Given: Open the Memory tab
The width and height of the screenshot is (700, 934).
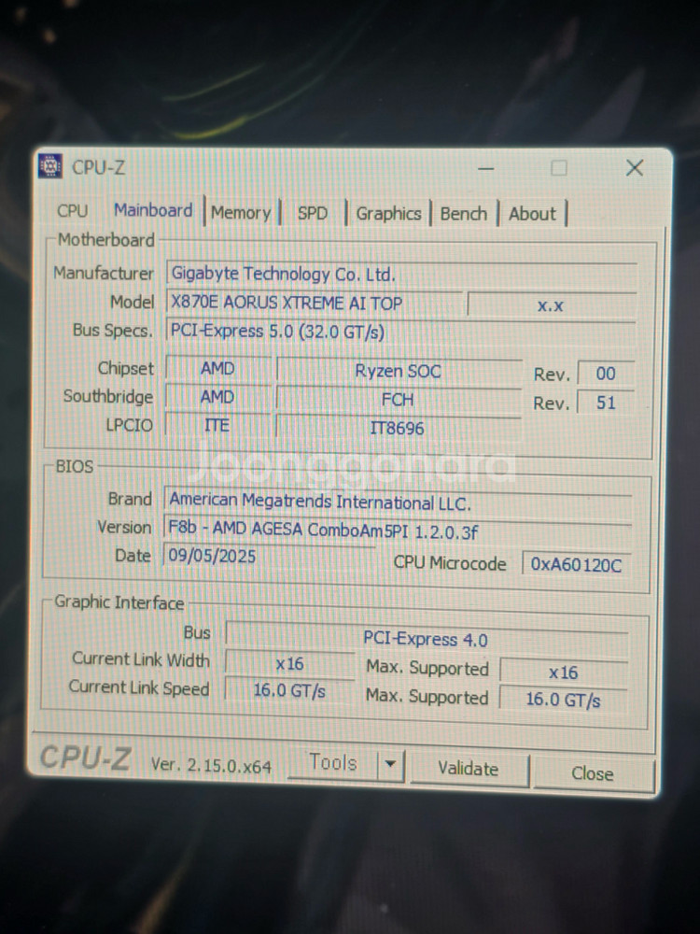Looking at the screenshot, I should point(240,213).
